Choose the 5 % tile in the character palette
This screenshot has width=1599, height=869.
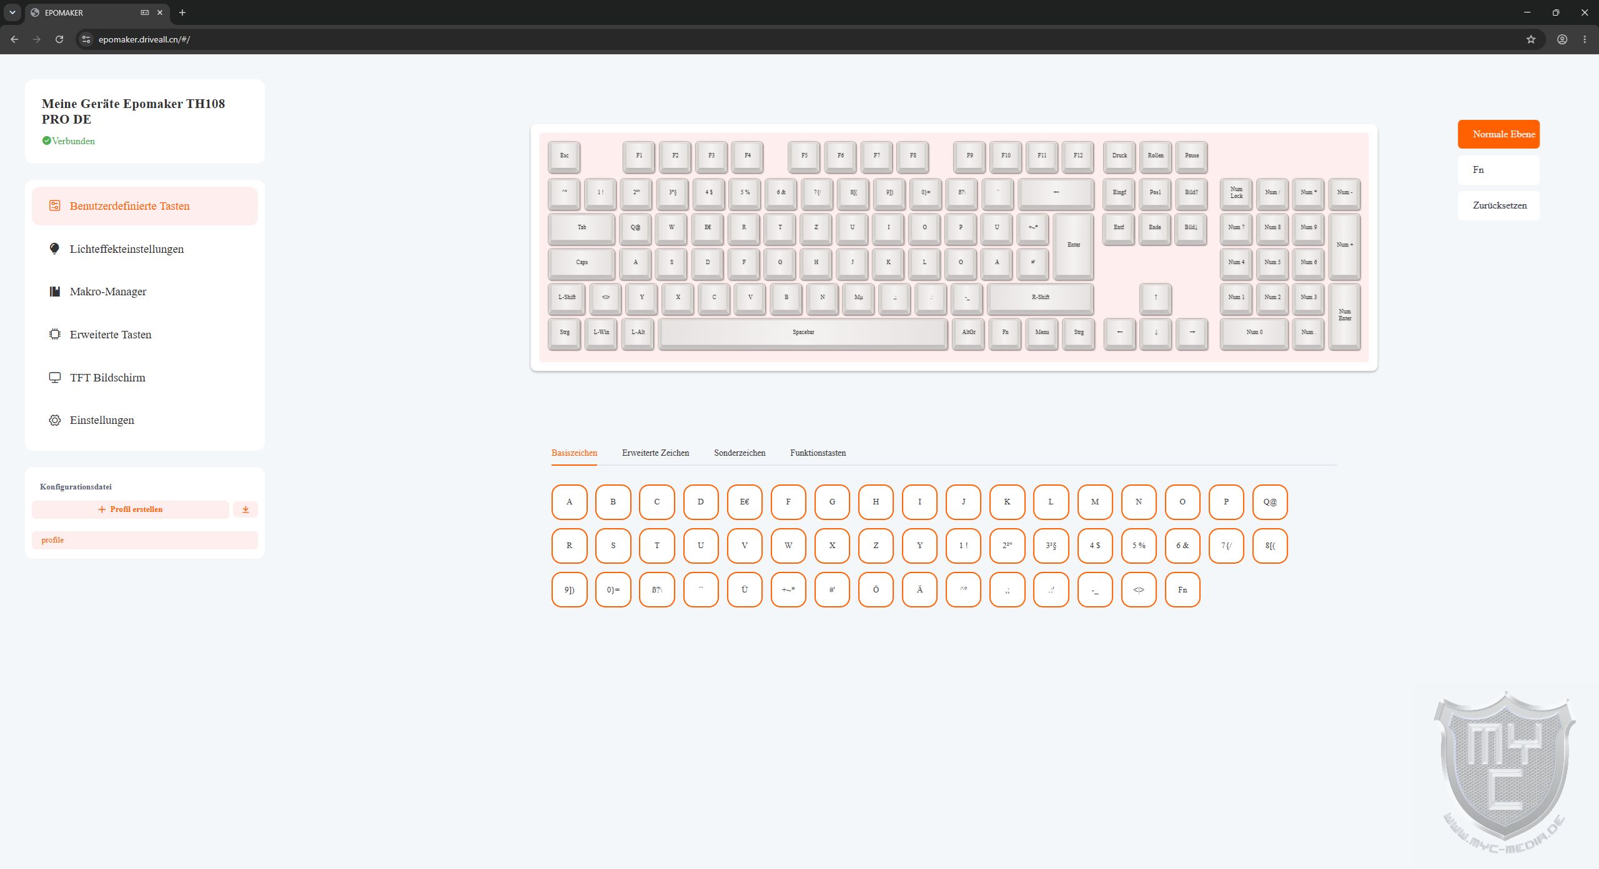click(1139, 546)
